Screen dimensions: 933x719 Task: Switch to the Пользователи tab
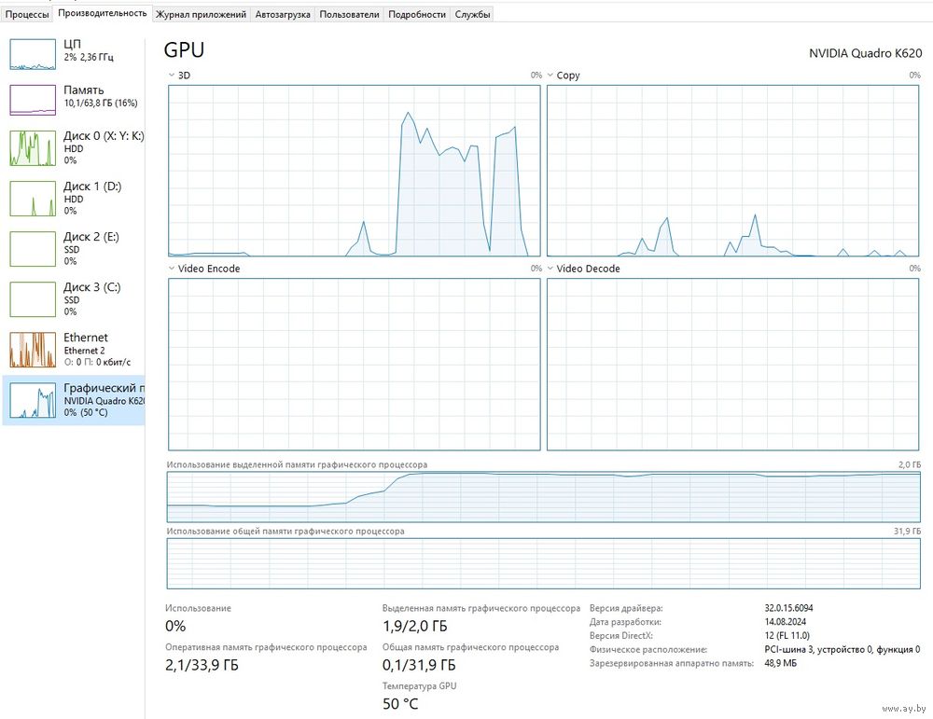point(349,15)
